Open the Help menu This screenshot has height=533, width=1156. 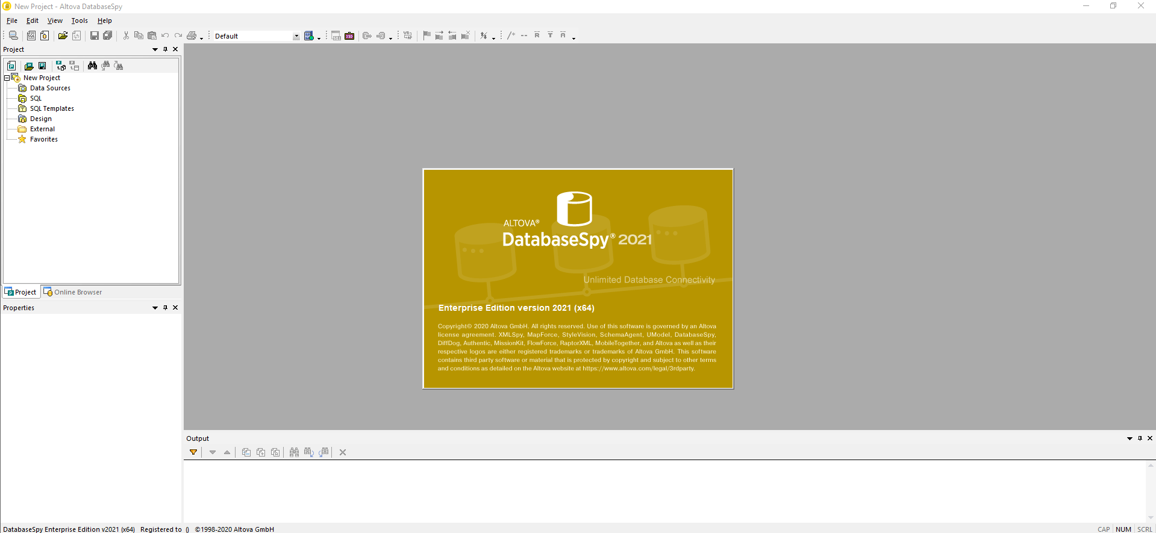click(x=105, y=20)
